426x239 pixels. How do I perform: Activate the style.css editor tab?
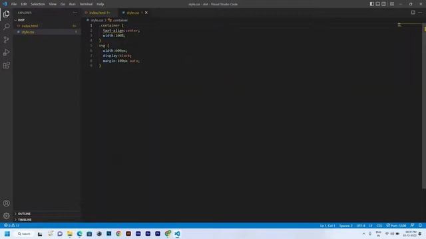(132, 13)
